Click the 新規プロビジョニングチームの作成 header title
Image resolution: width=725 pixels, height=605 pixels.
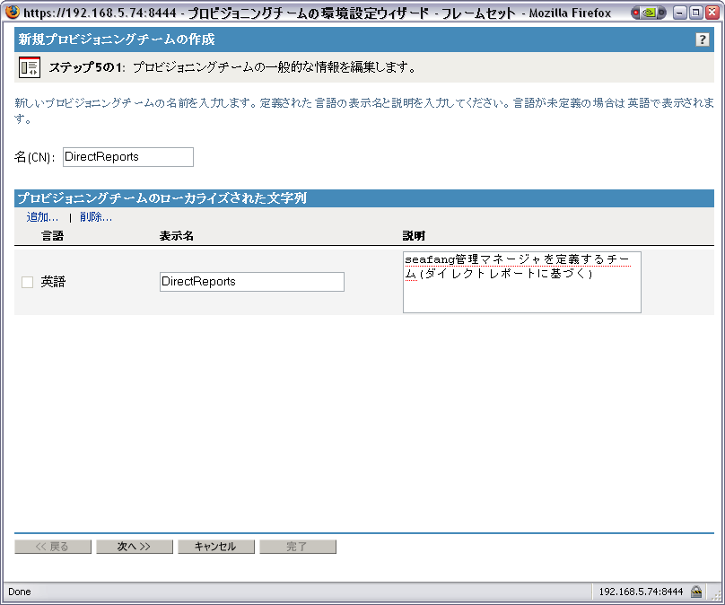point(117,39)
